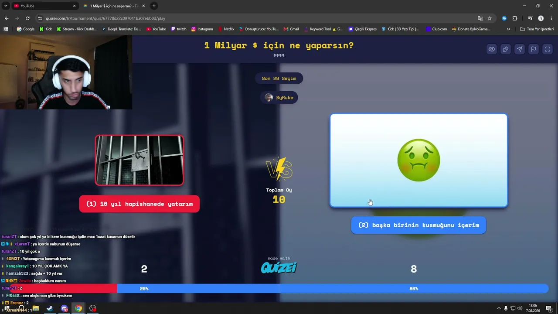Bookmark this page with the star icon
Viewport: 558px width, 314px height.
[490, 18]
